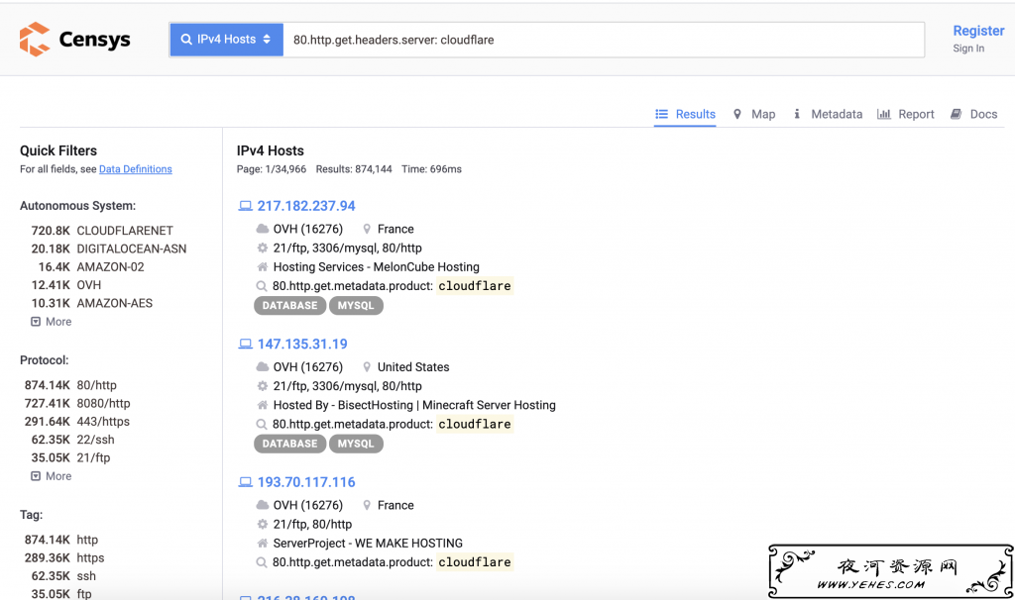Switch to the Results tab
Viewport: 1015px width, 600px height.
(685, 114)
